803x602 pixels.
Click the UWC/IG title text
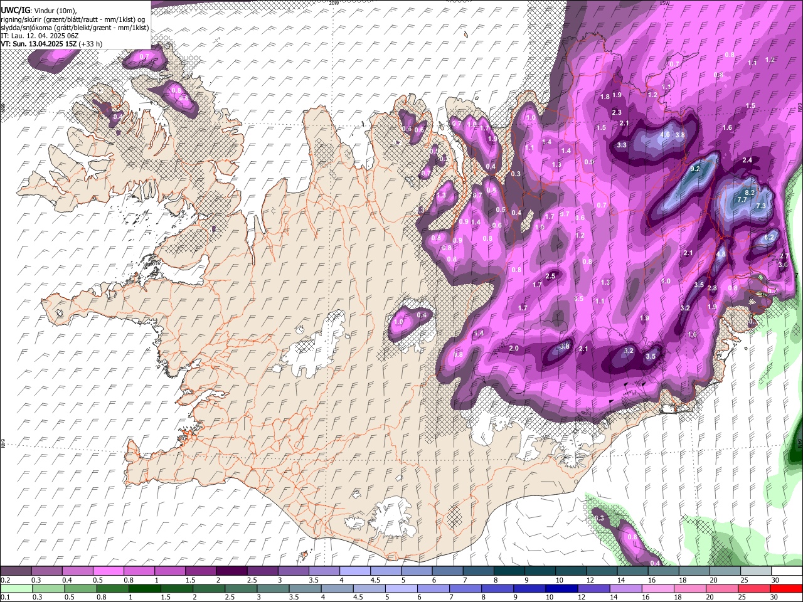14,10
